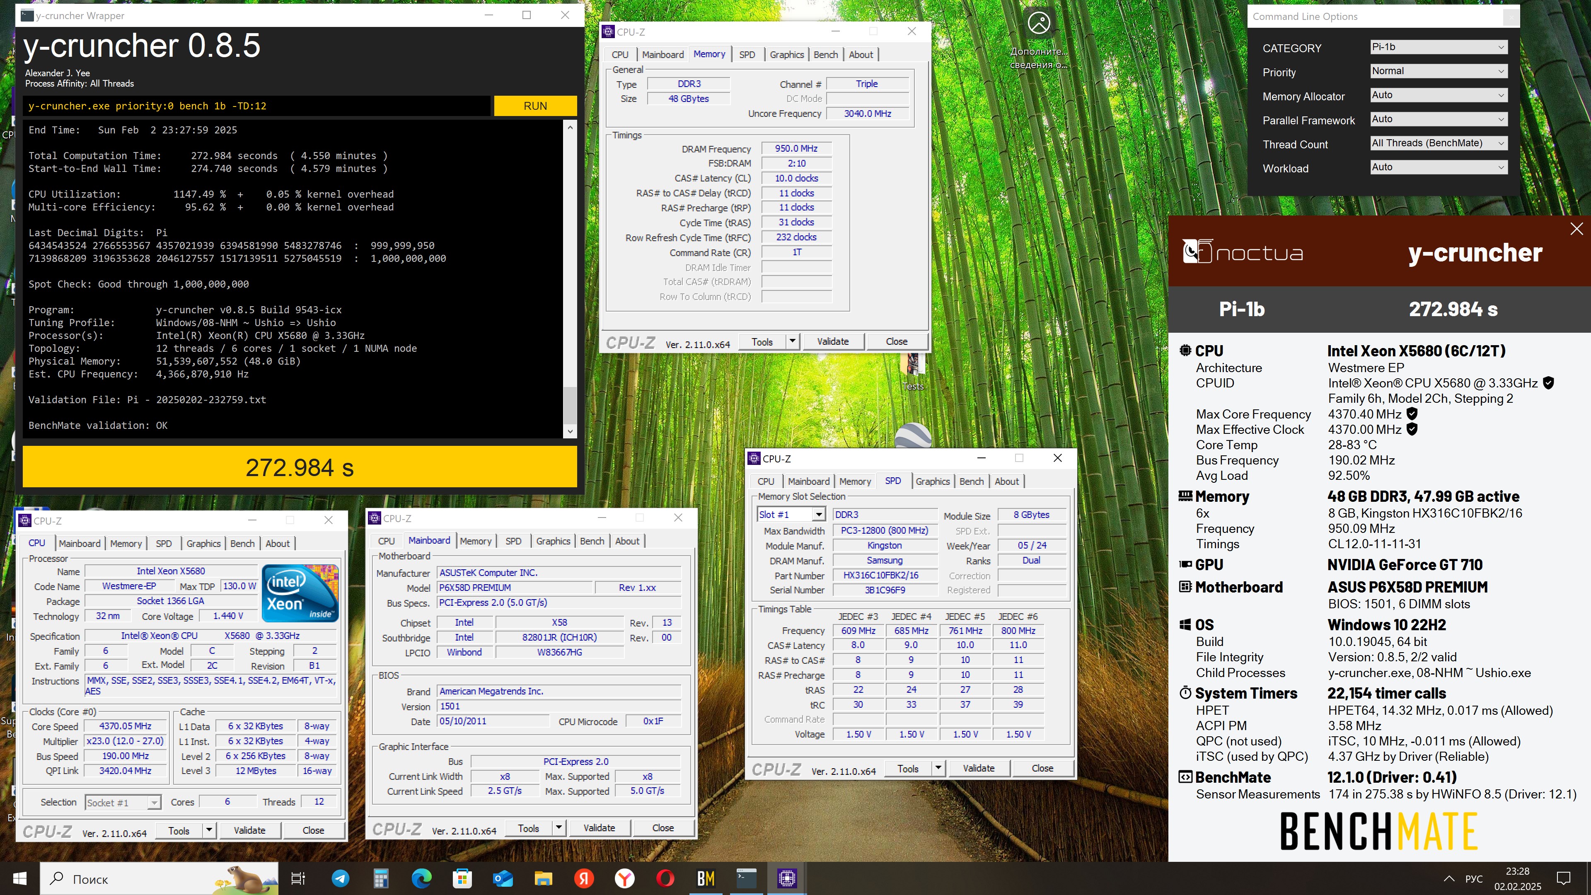Expand Tools arrow in CPU-Z Mainboard window
Screen dimensions: 1591x895
tap(559, 828)
